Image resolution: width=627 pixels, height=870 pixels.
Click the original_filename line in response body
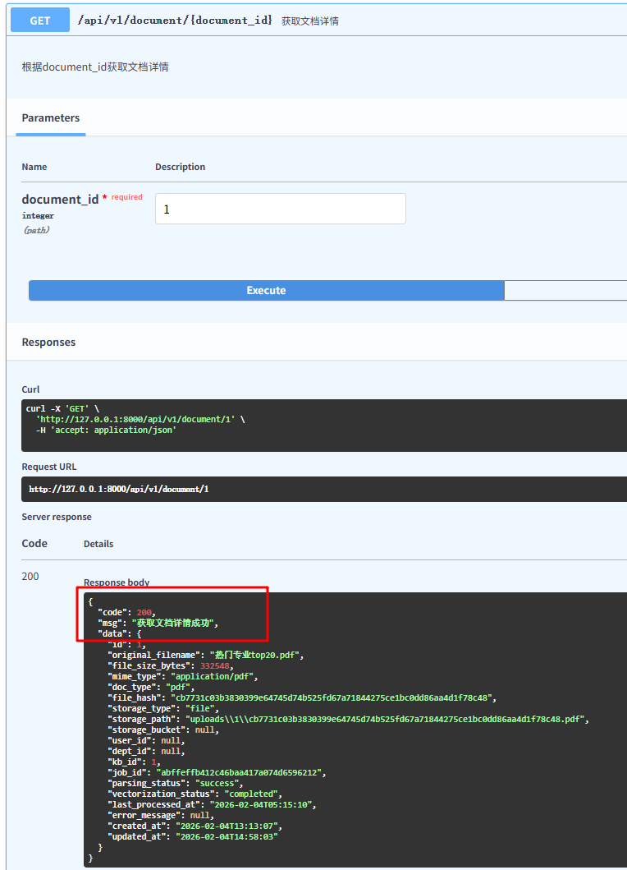tap(206, 656)
